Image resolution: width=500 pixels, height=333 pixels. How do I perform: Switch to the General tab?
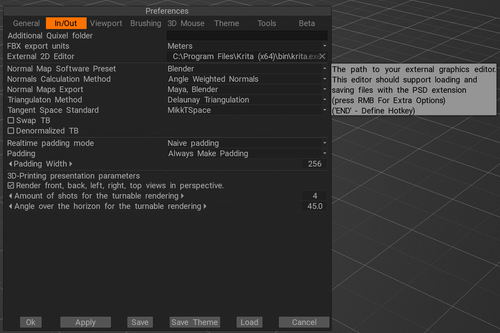(x=26, y=23)
